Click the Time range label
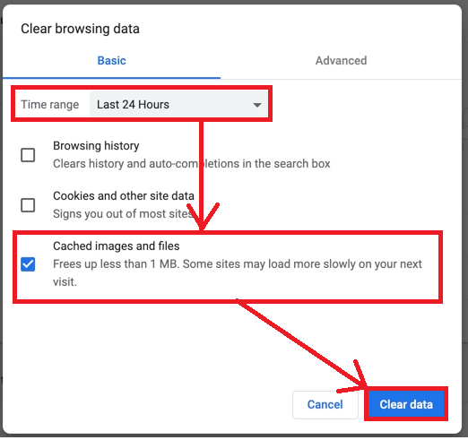 click(x=49, y=105)
